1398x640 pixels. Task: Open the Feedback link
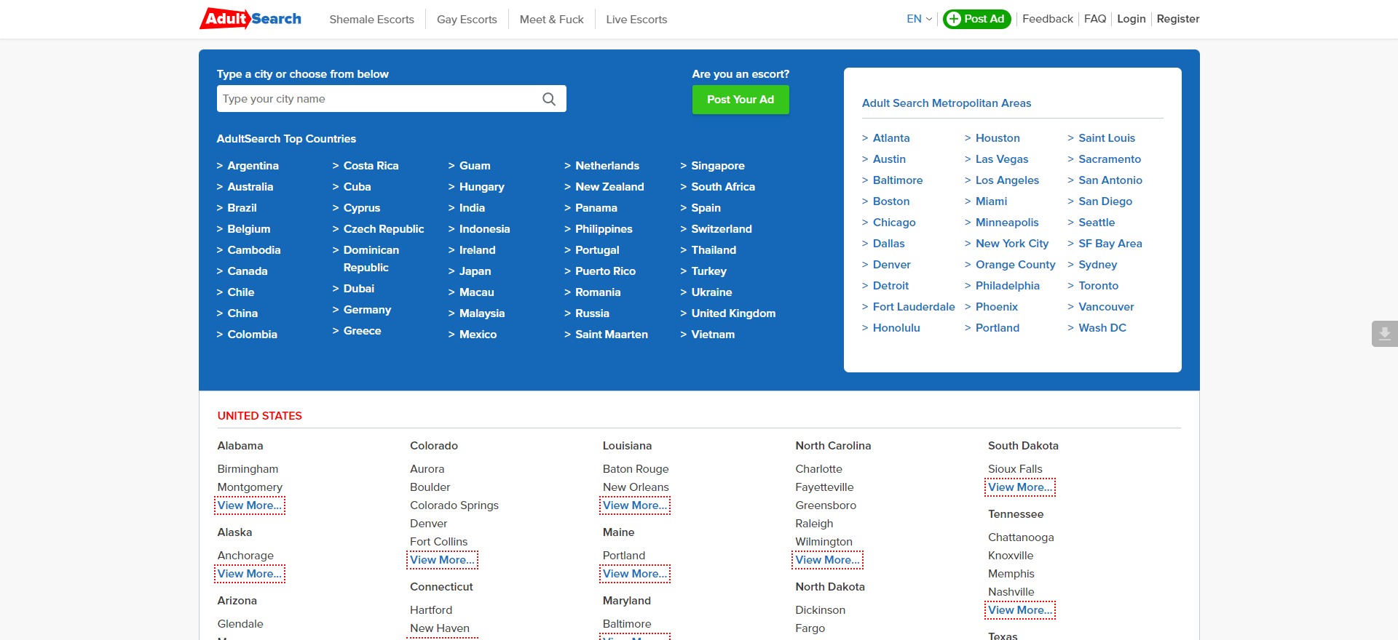pos(1047,19)
